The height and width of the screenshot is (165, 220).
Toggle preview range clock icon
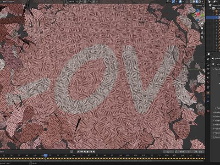176,152
